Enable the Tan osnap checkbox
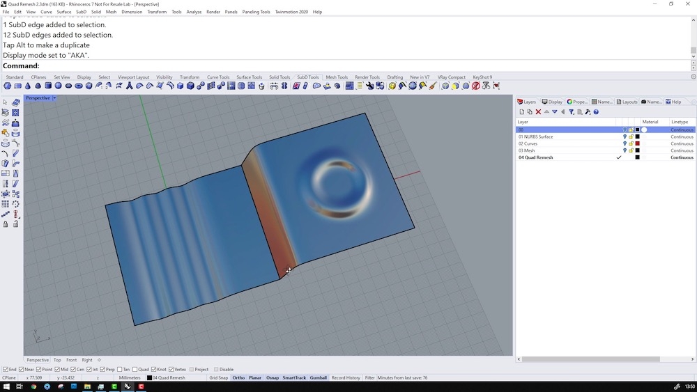 coord(120,370)
